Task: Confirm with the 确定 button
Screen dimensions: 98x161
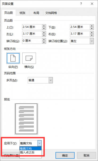Action: pos(65,155)
